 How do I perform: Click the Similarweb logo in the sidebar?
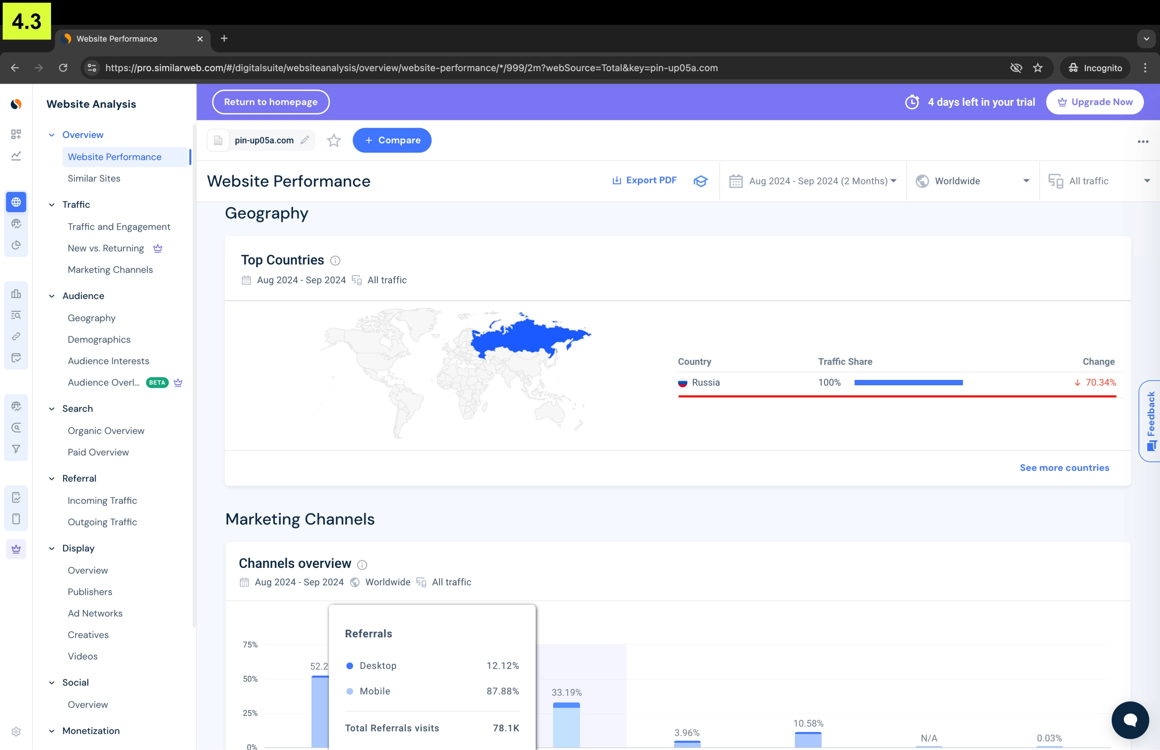[x=16, y=104]
